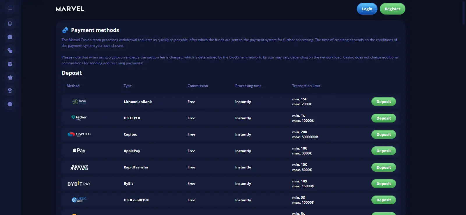Click the limit 'max. 15000$'

click(x=303, y=186)
